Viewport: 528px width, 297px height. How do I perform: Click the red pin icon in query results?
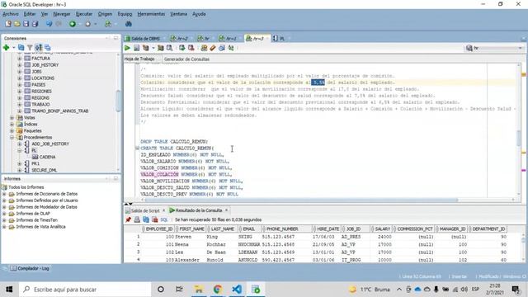(129, 219)
